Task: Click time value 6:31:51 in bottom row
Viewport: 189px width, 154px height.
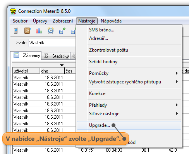Action: coord(88,150)
